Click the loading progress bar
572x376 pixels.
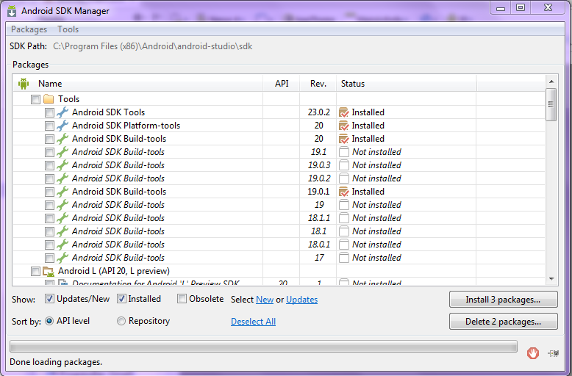263,346
